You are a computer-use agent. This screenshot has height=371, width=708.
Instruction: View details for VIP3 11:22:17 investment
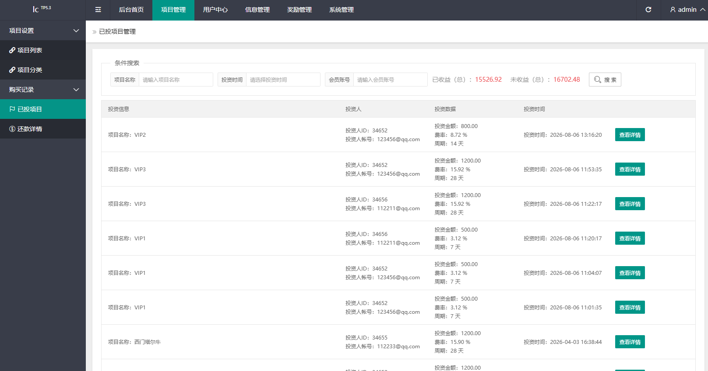coord(630,204)
